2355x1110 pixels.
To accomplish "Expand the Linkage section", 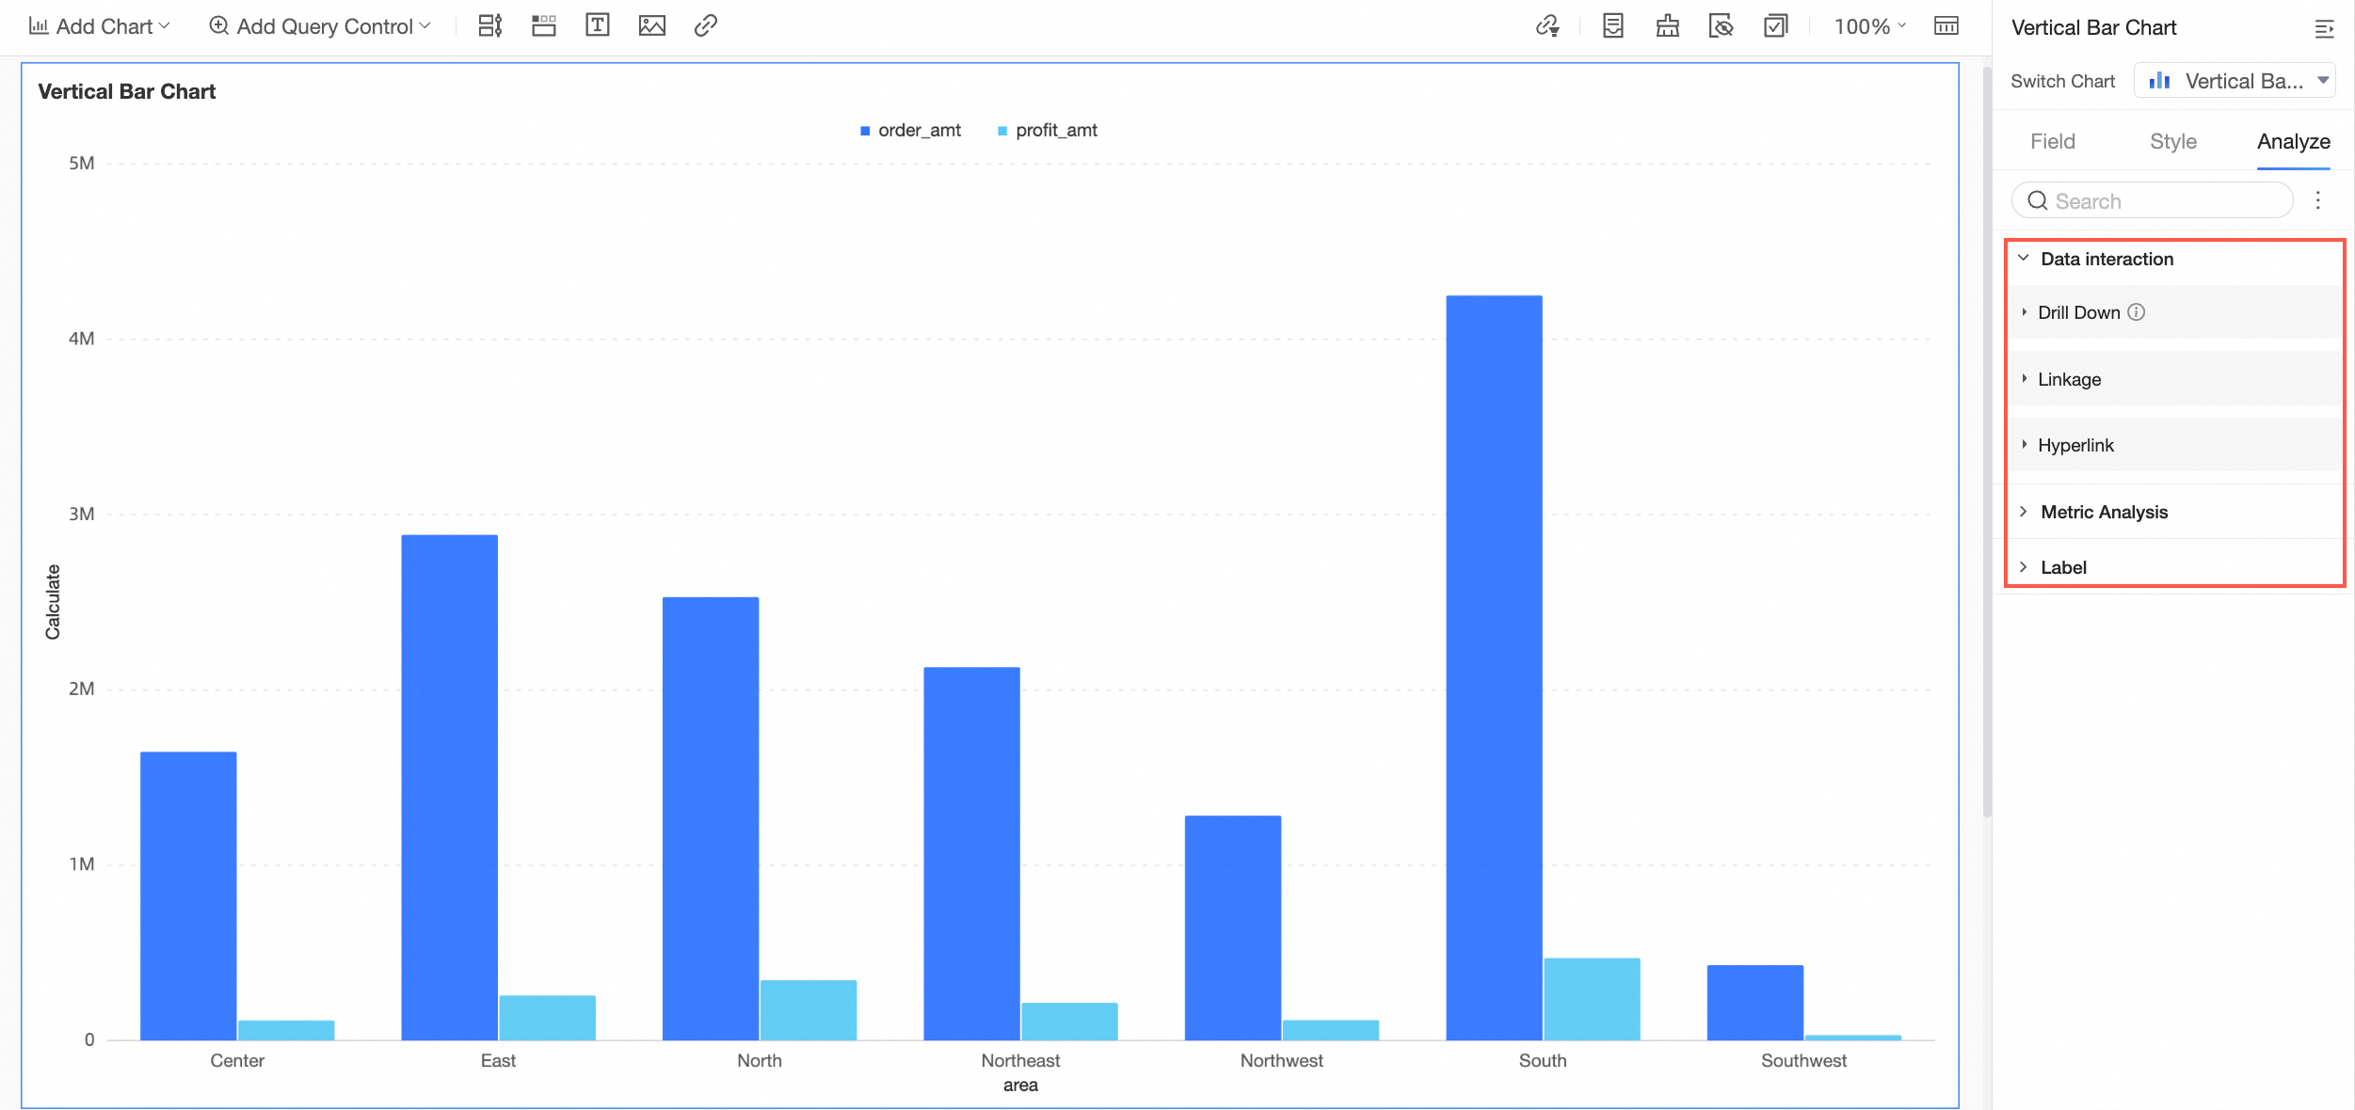I will [2174, 379].
